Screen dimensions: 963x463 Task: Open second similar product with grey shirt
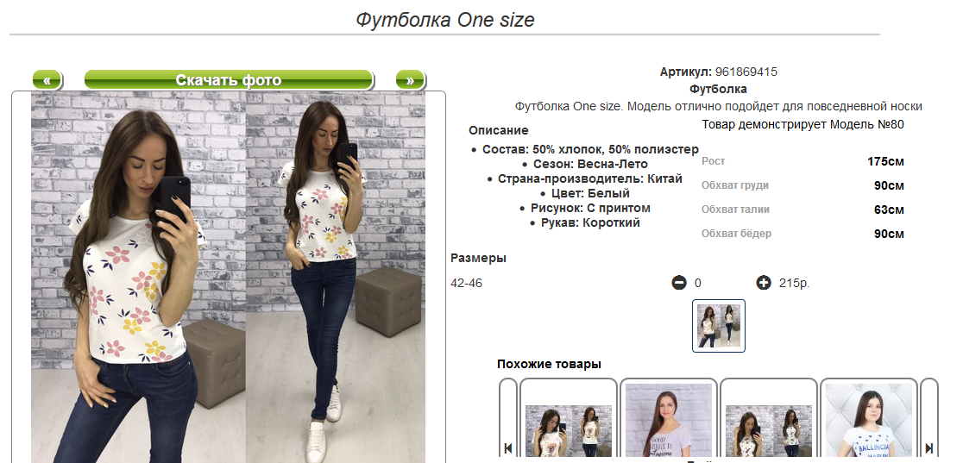[x=668, y=421]
